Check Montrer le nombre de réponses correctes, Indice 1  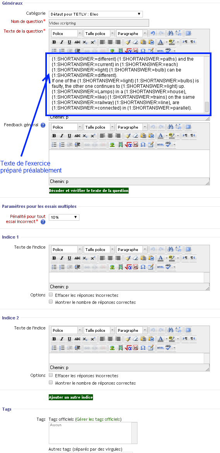[x=51, y=302]
